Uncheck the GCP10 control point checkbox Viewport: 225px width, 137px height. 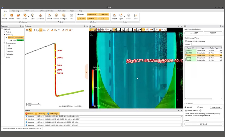[186, 51]
